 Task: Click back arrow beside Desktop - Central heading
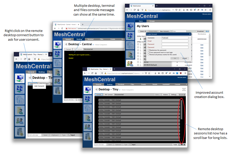click(66, 44)
